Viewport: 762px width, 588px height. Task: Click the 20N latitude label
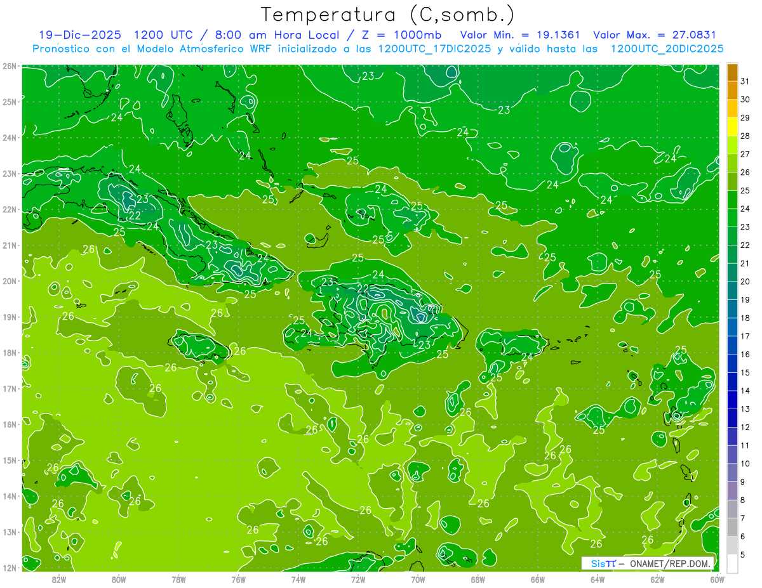tap(10, 281)
